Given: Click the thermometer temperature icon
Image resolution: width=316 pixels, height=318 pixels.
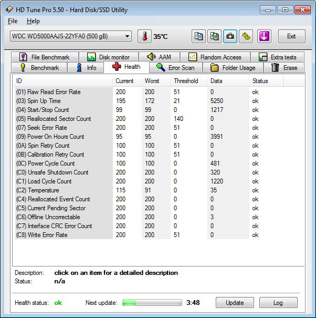Looking at the screenshot, I should coord(144,36).
